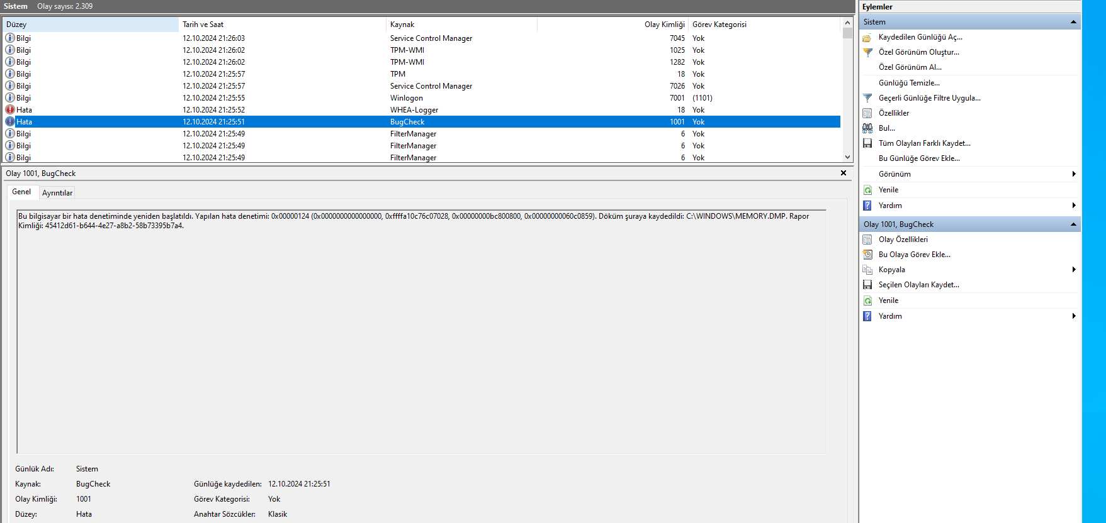Open Özellikler properties icon in Sistem actions

[x=867, y=113]
